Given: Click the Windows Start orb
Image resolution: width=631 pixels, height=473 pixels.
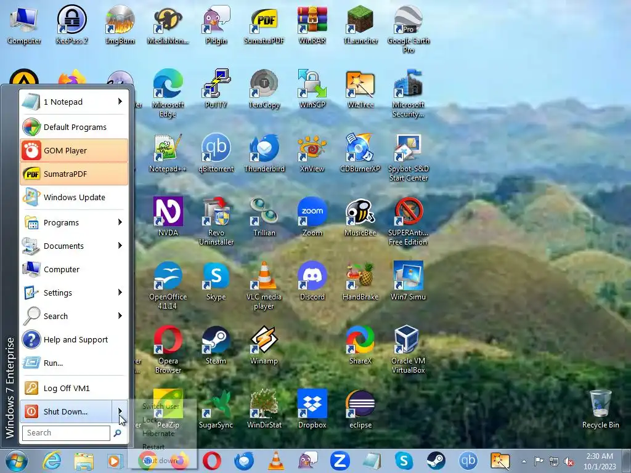Looking at the screenshot, I should [x=17, y=461].
